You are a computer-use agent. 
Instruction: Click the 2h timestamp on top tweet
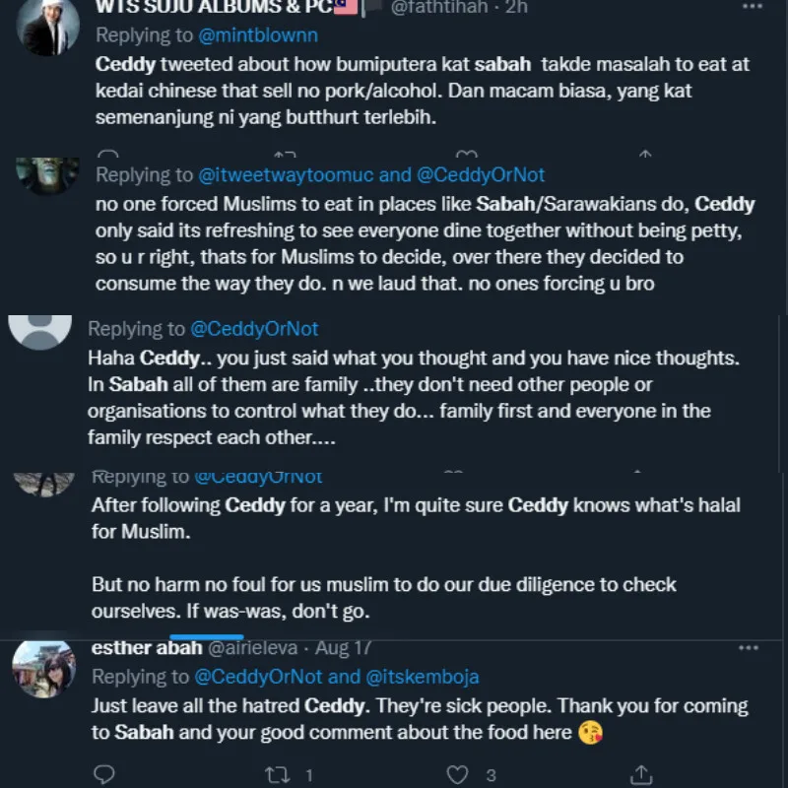(519, 9)
